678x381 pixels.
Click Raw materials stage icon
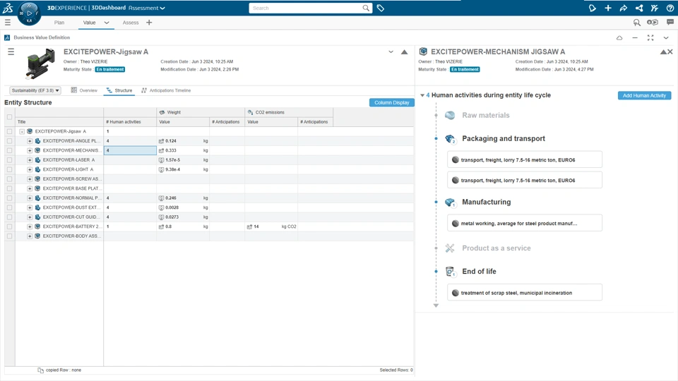pos(450,115)
